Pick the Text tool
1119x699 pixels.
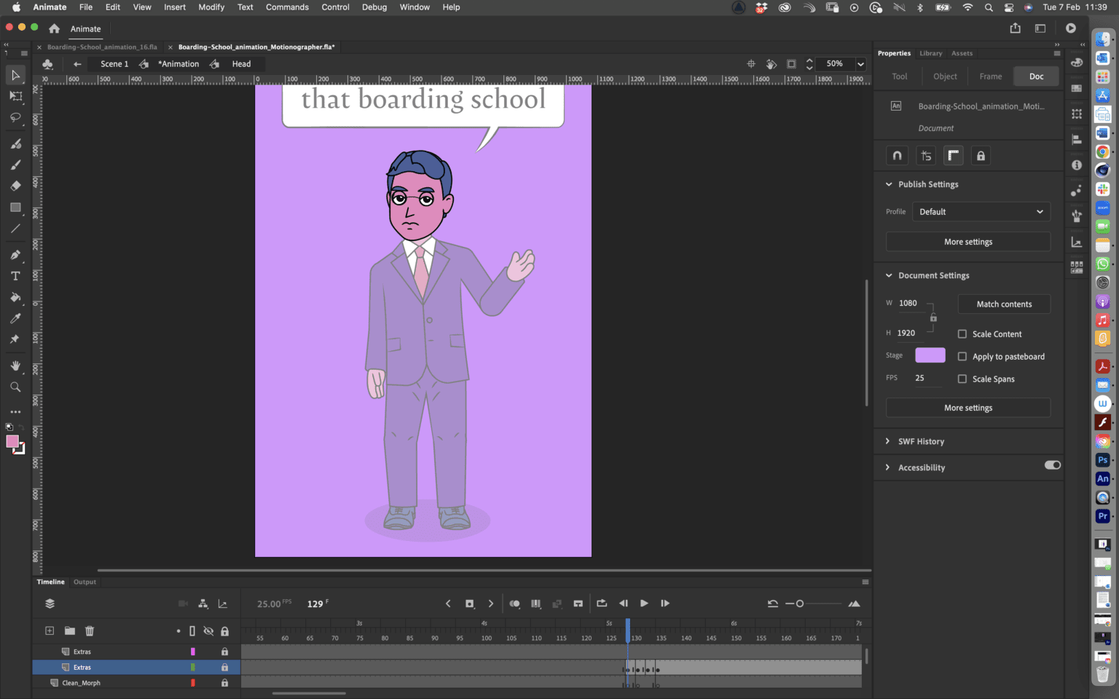(x=15, y=276)
